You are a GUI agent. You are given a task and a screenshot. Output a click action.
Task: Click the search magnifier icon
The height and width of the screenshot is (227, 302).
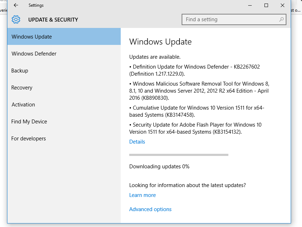pyautogui.click(x=281, y=19)
